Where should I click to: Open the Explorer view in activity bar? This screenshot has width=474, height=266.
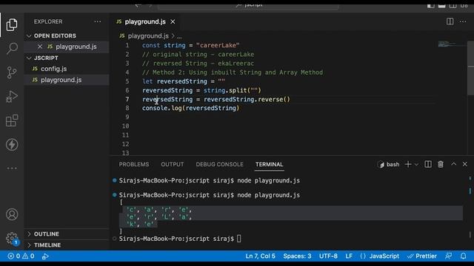point(12,24)
